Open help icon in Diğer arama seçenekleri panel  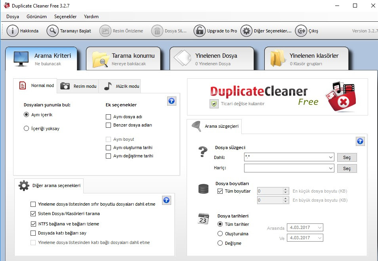tap(166, 200)
